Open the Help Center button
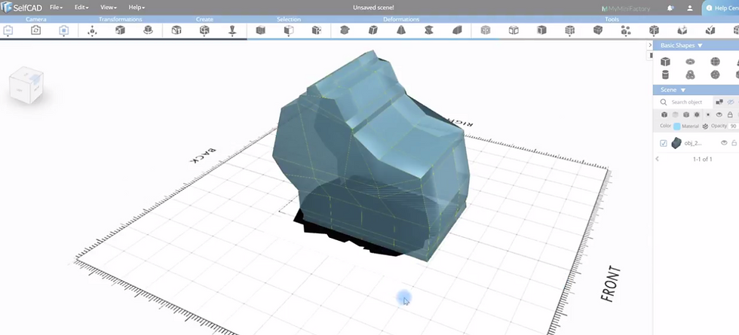Viewport: 739px width, 335px height. pos(722,8)
